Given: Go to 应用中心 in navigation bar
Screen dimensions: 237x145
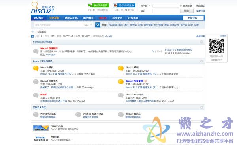Looking at the screenshot, I should point(117,18).
